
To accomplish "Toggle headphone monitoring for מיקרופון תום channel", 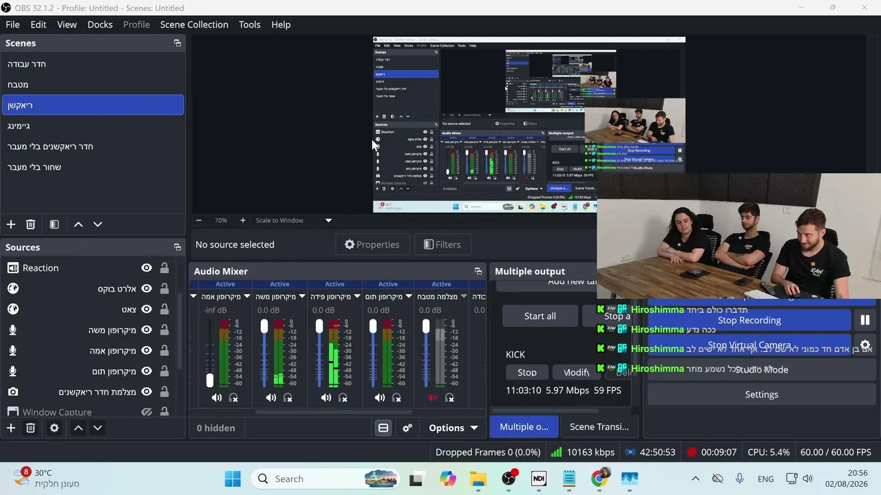I will point(396,397).
